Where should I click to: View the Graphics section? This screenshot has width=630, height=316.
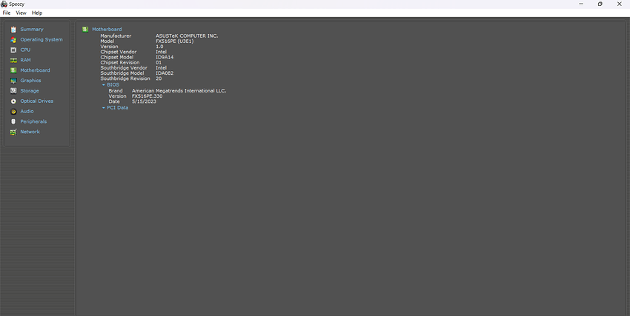pos(30,81)
